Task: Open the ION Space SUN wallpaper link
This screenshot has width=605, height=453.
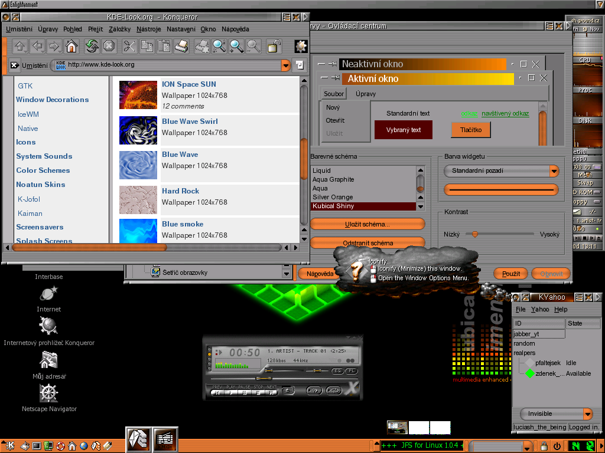Action: 188,84
